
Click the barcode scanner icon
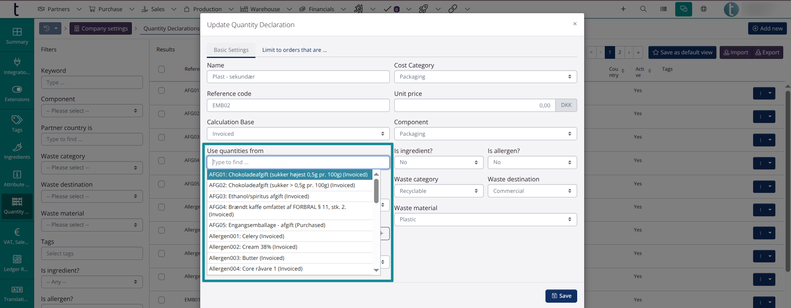(663, 9)
